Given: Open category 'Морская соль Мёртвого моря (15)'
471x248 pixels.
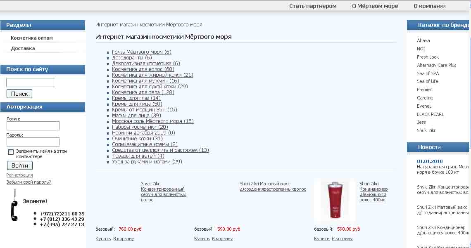Looking at the screenshot, I should [x=153, y=121].
